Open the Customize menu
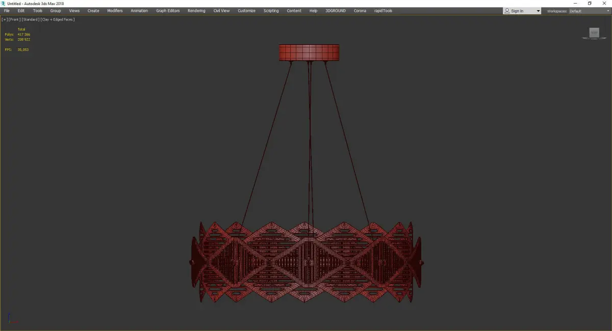Viewport: 612px width, 331px height. [246, 11]
